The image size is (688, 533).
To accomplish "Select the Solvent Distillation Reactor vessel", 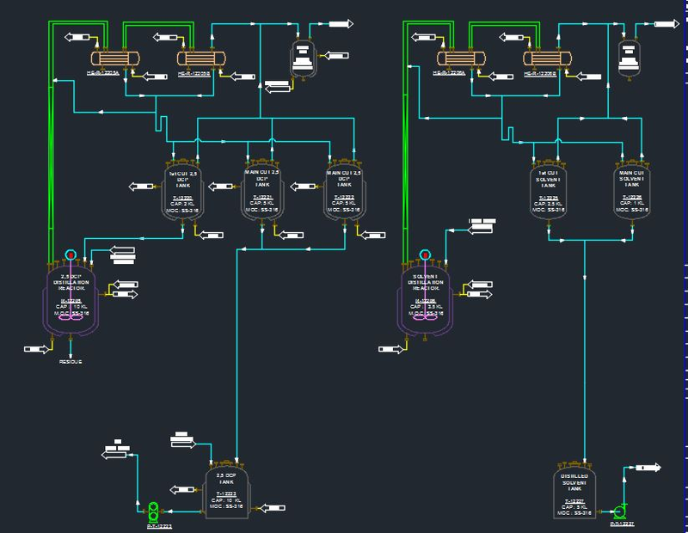I will pyautogui.click(x=426, y=301).
